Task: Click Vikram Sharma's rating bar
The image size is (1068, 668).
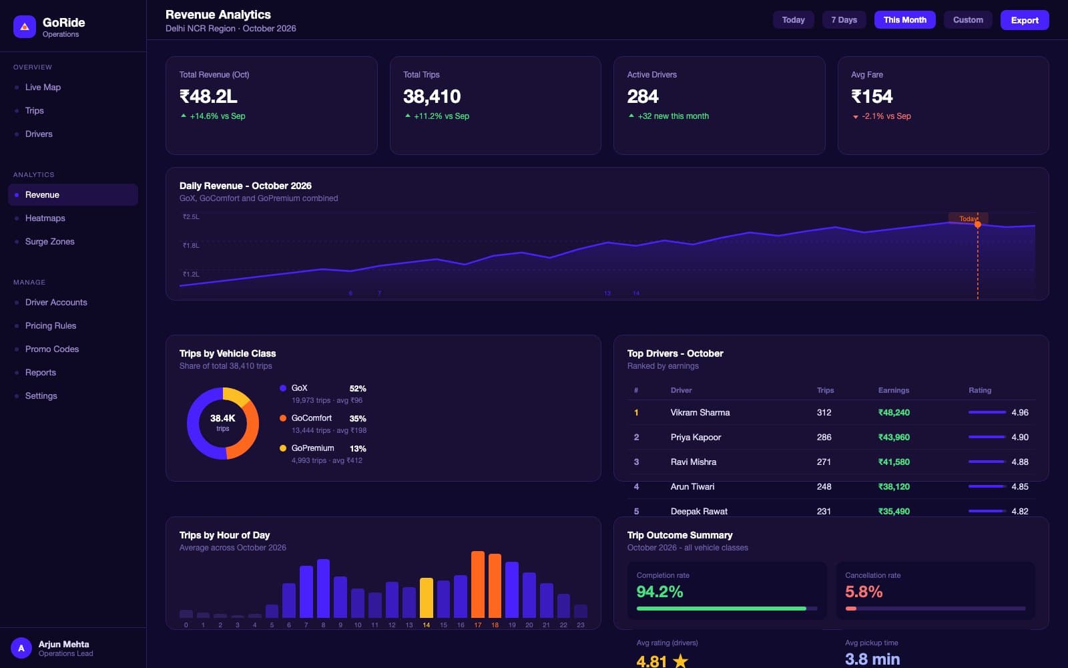Action: [987, 413]
